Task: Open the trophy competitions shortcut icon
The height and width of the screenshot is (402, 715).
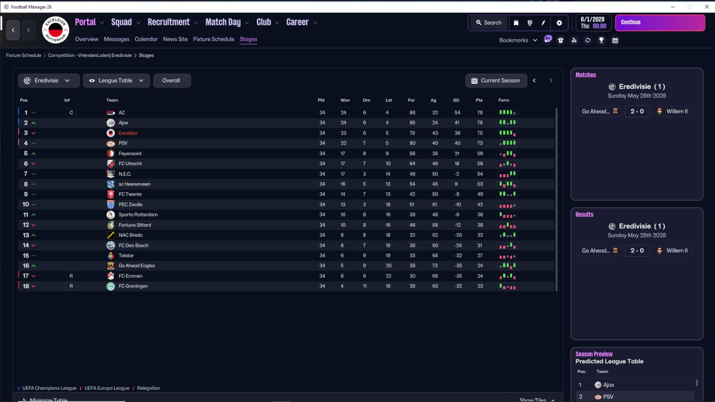Action: click(x=602, y=40)
